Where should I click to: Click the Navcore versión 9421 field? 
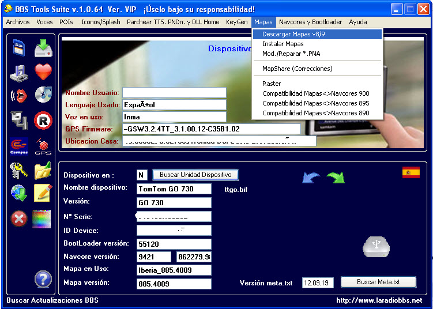click(154, 257)
